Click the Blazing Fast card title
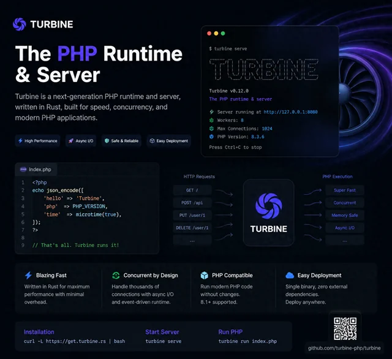This screenshot has width=392, height=359. (51, 275)
